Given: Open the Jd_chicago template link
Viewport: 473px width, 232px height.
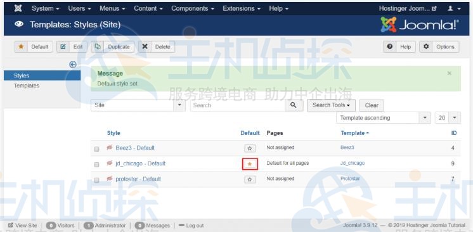Looking at the screenshot, I should (x=353, y=163).
